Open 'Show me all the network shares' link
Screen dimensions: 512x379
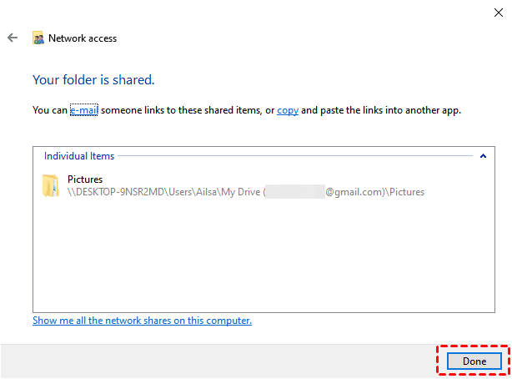tap(142, 321)
